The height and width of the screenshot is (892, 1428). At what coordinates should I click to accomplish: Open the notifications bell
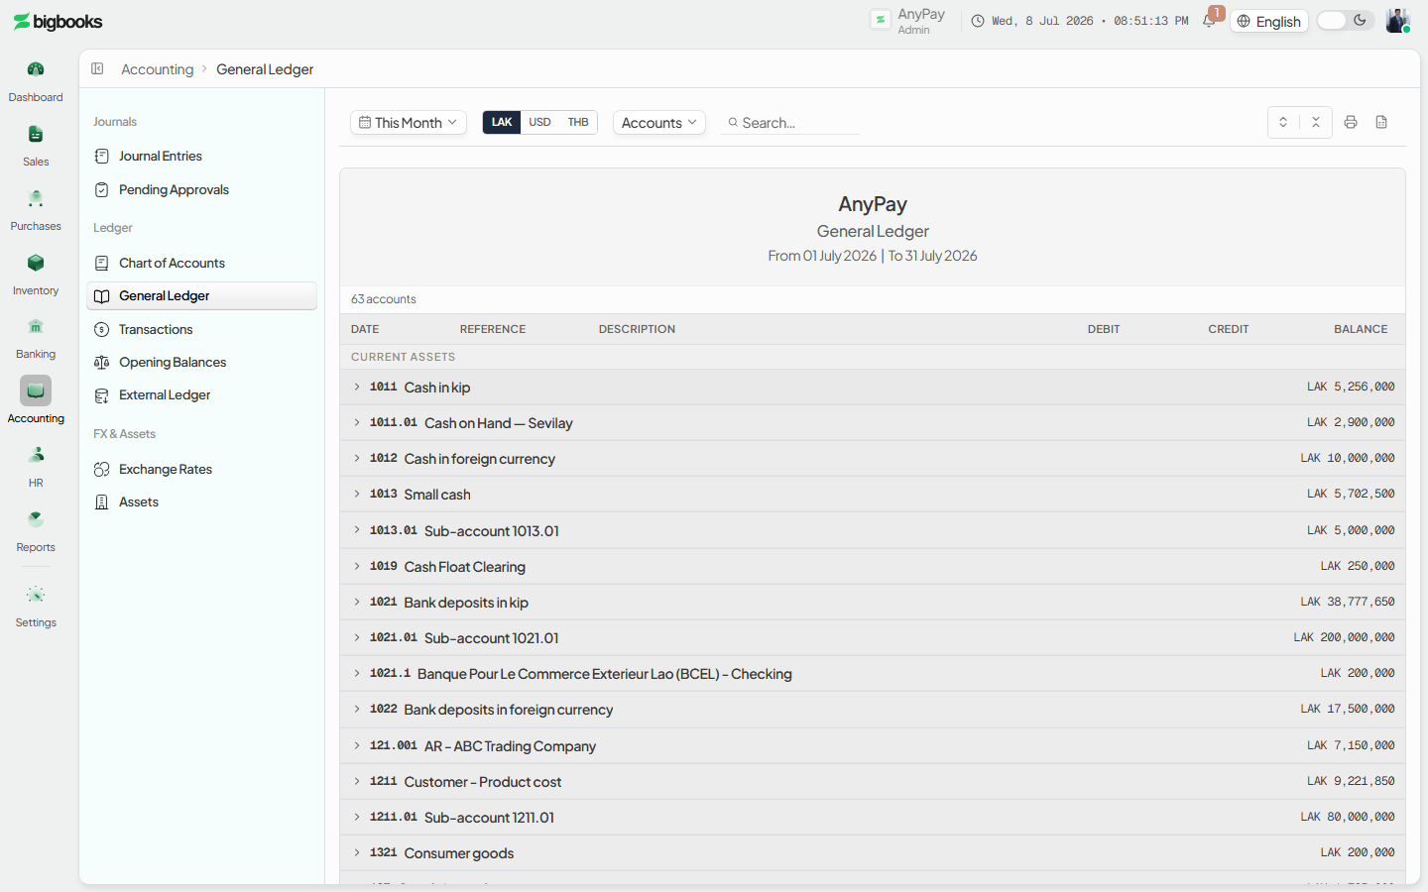pyautogui.click(x=1209, y=21)
